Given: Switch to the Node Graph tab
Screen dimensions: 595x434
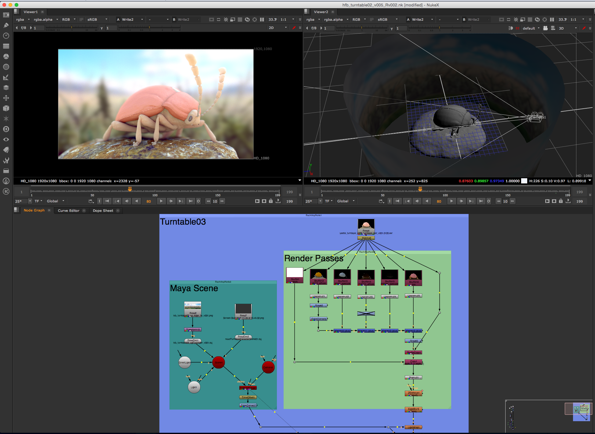Looking at the screenshot, I should tap(34, 210).
